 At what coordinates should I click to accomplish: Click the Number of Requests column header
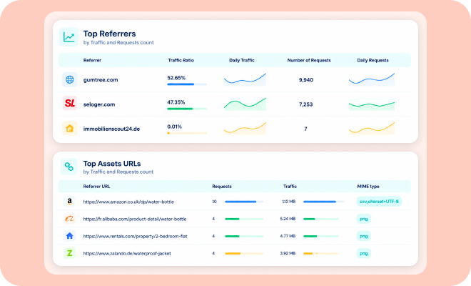(309, 60)
